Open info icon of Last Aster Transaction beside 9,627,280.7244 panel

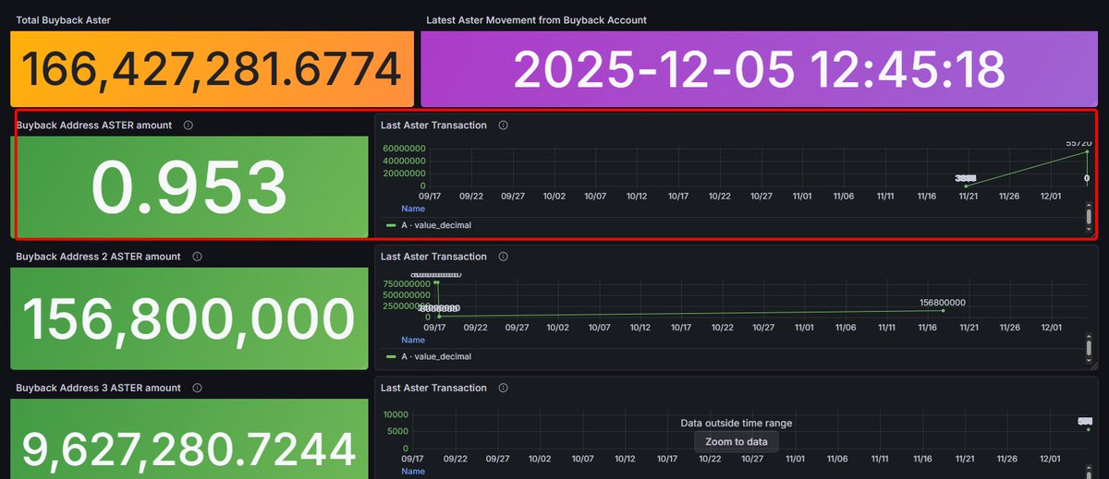[503, 389]
